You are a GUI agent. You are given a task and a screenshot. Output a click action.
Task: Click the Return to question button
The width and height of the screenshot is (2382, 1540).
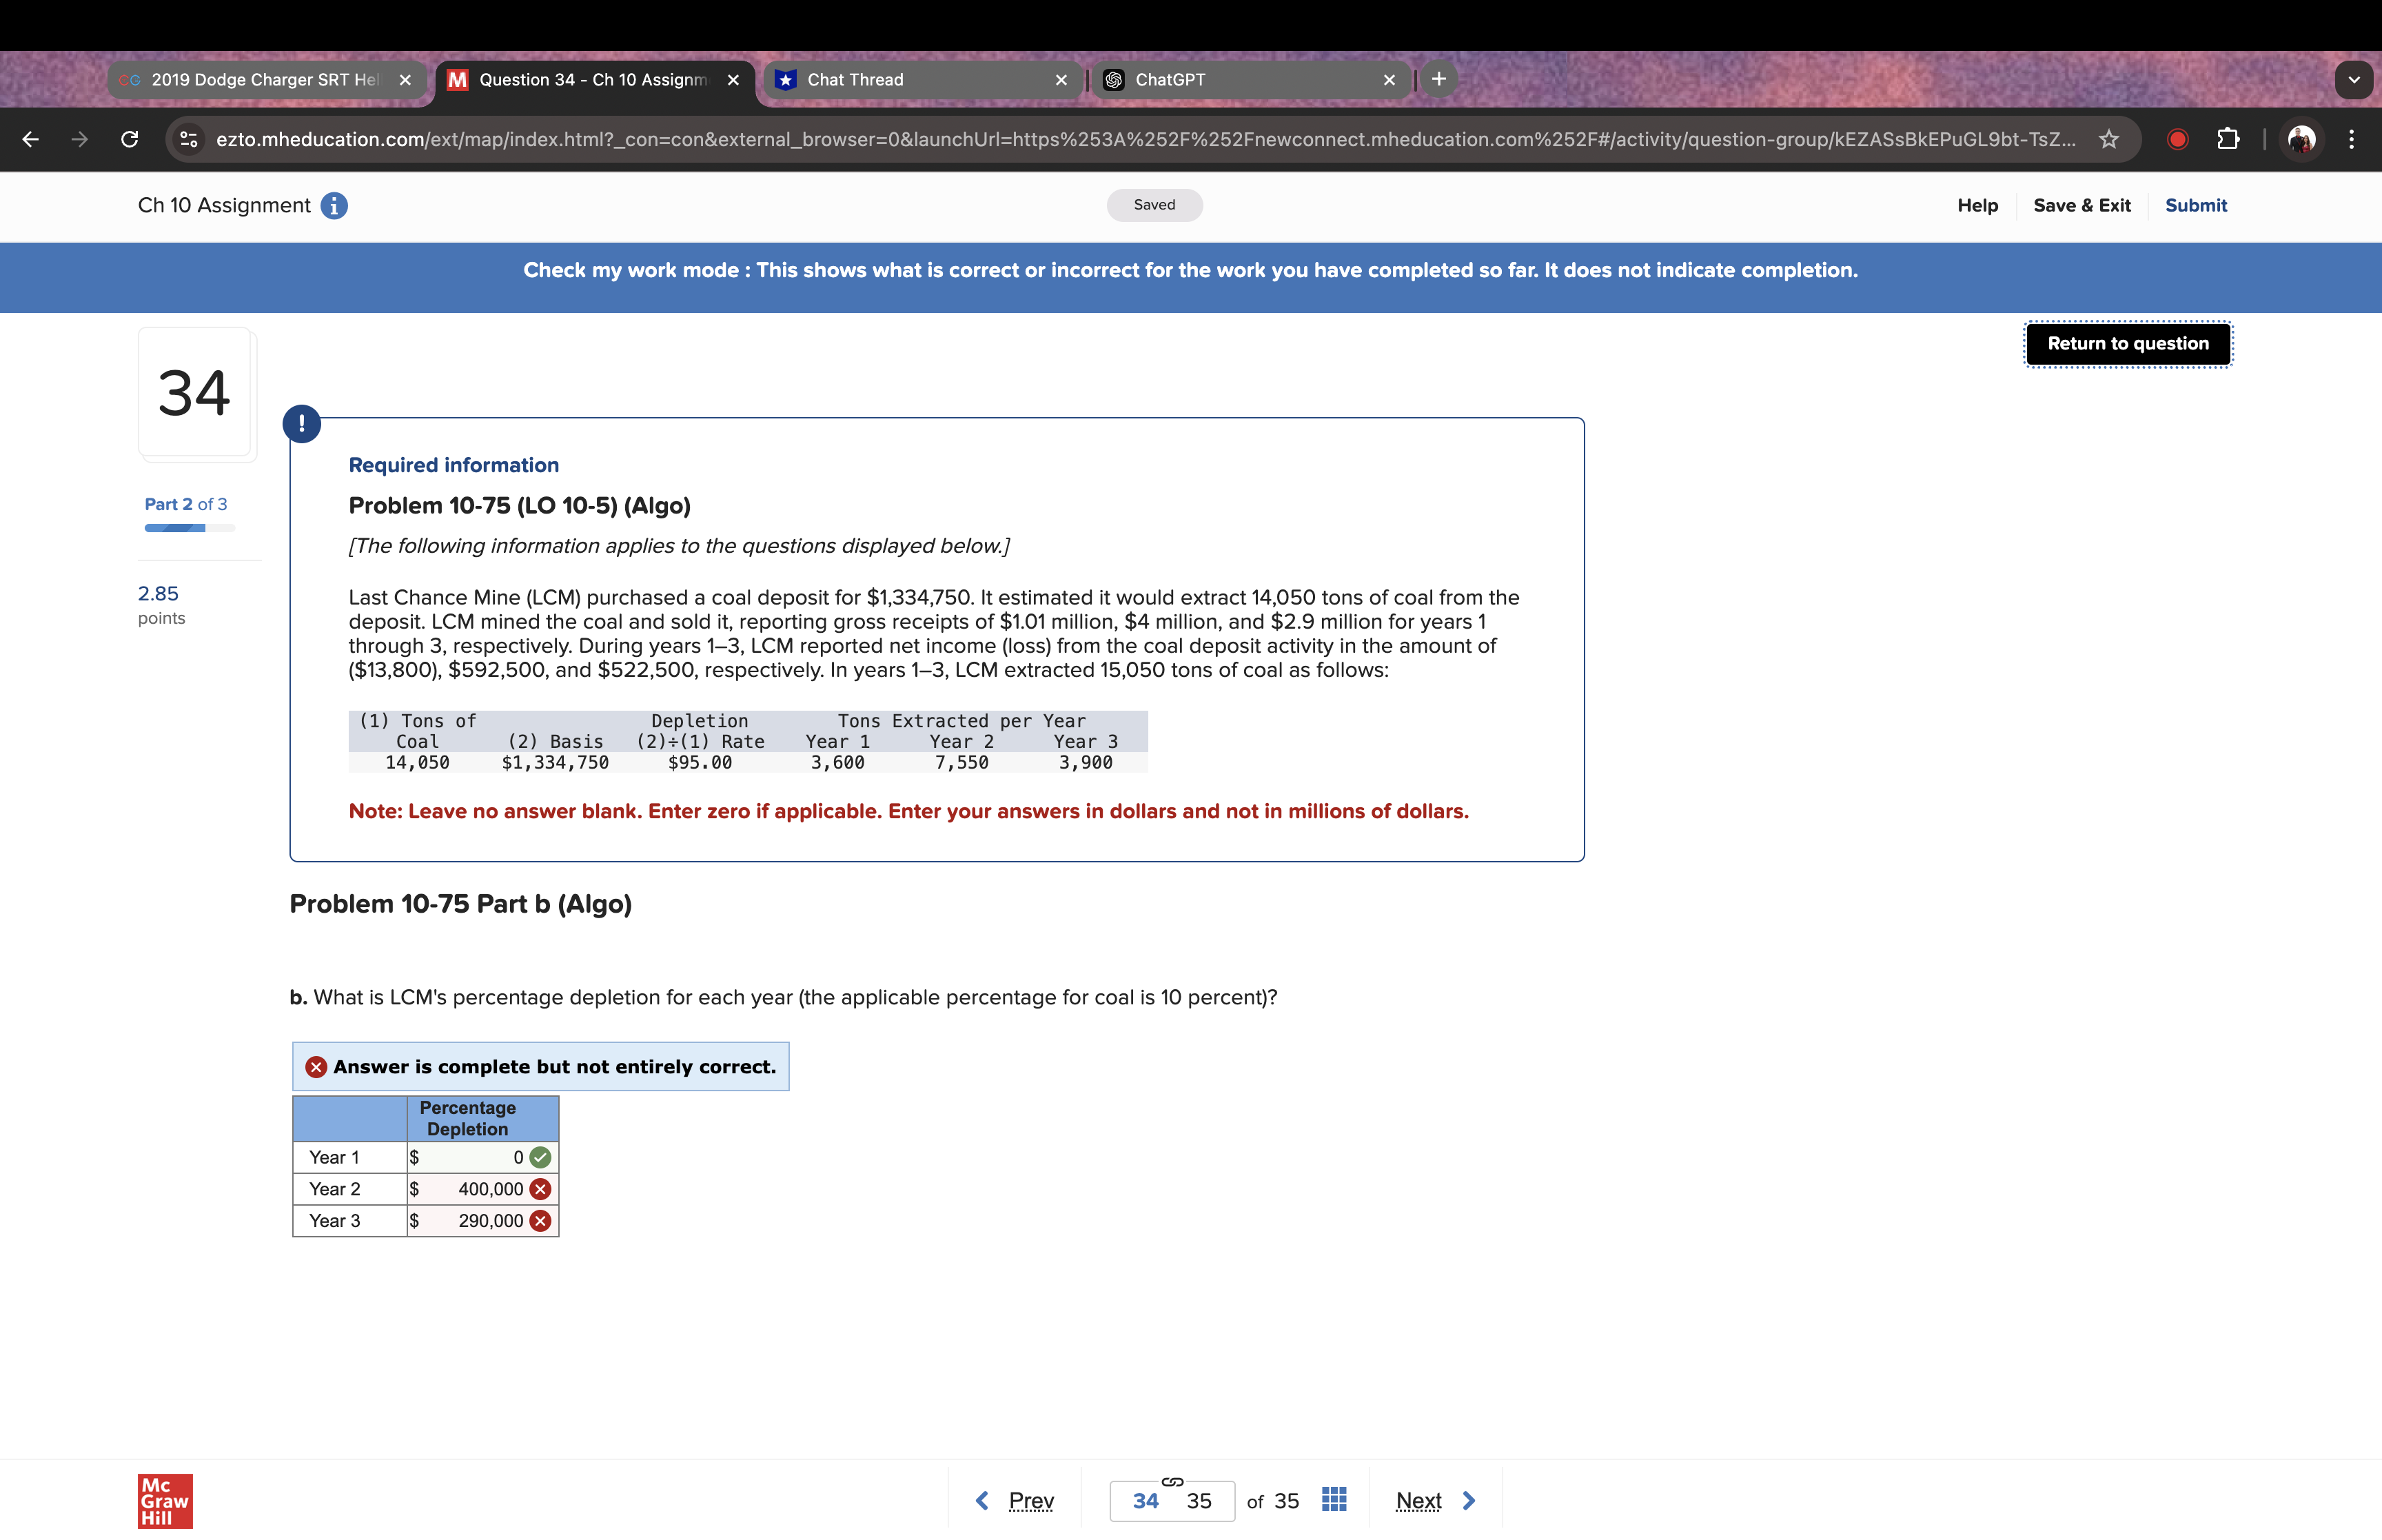coord(2127,344)
